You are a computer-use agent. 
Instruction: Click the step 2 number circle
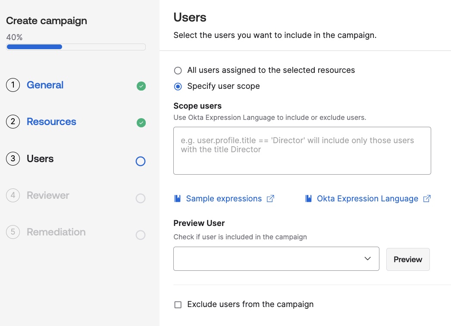tap(13, 122)
